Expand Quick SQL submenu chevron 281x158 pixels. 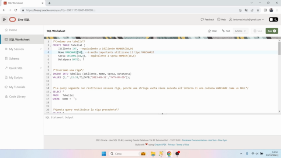41,68
